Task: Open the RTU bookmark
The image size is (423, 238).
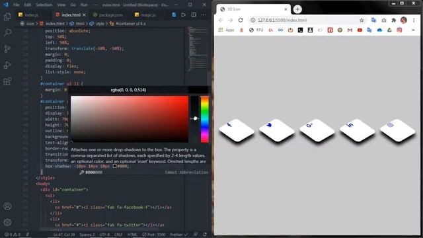Action: (x=256, y=30)
